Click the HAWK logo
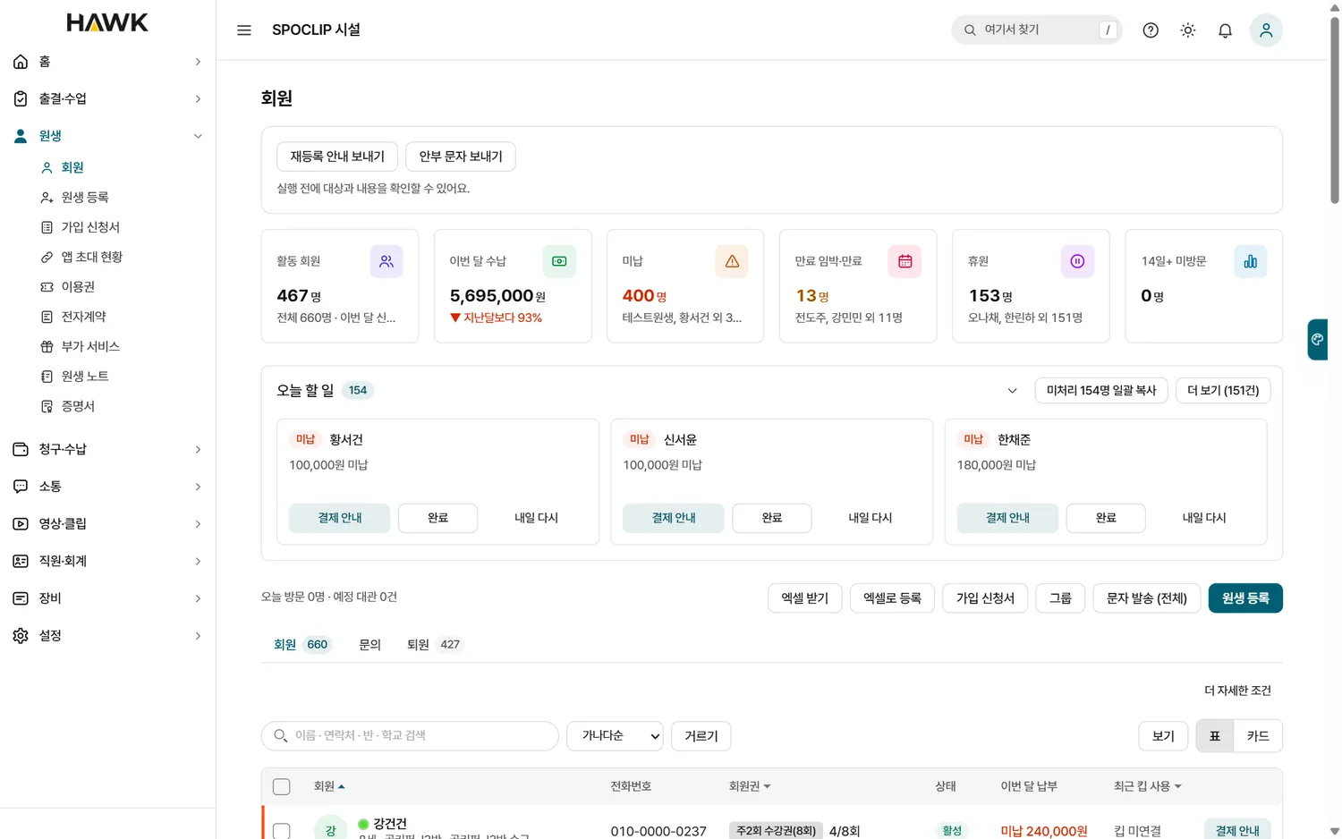Image resolution: width=1342 pixels, height=839 pixels. 107,22
